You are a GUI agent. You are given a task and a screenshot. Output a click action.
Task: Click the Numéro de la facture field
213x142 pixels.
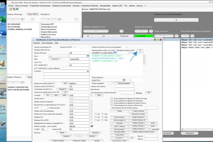pos(124,86)
